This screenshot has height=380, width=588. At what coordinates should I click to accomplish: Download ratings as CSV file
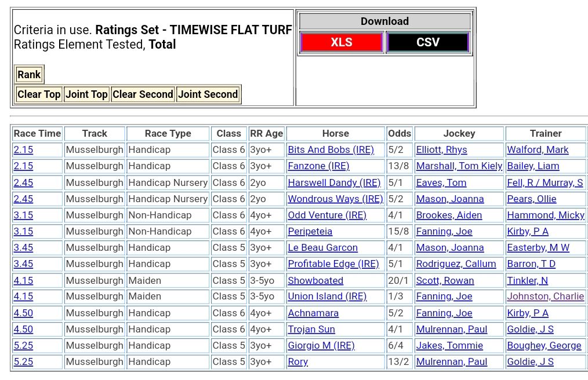pyautogui.click(x=427, y=42)
